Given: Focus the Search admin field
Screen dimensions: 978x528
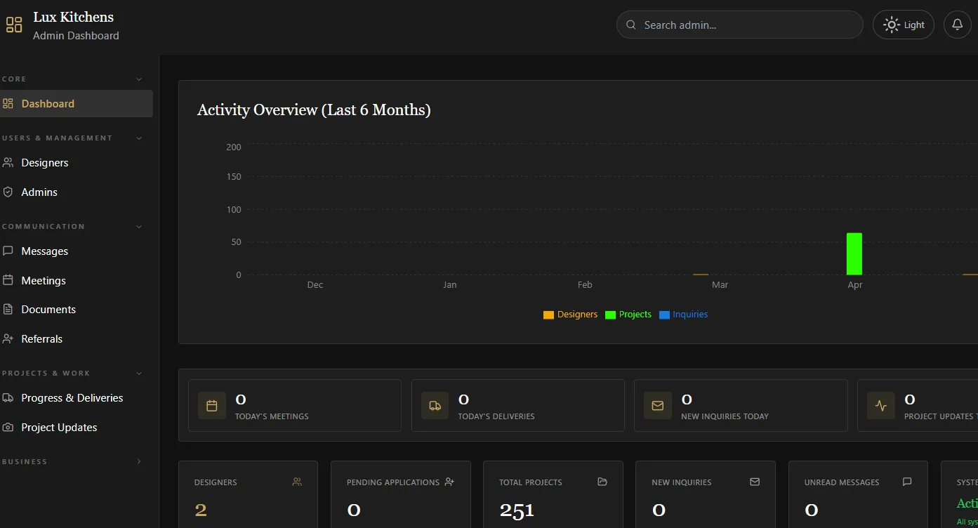Looking at the screenshot, I should click(739, 25).
